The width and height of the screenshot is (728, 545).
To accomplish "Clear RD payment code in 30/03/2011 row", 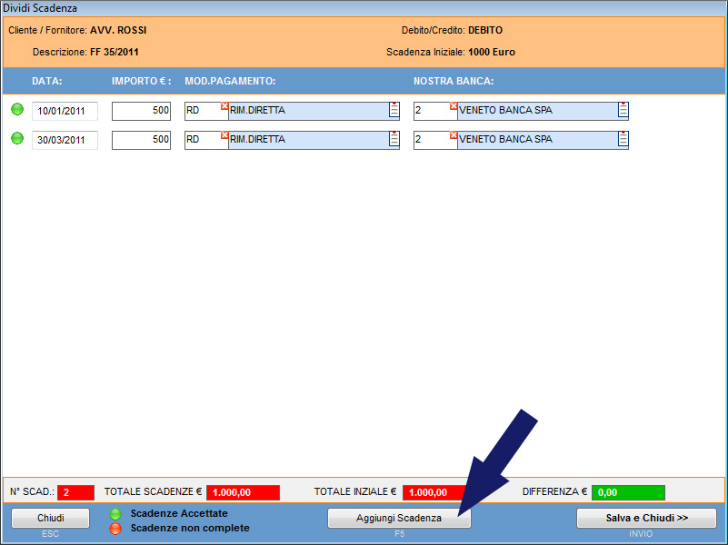I will pos(224,135).
